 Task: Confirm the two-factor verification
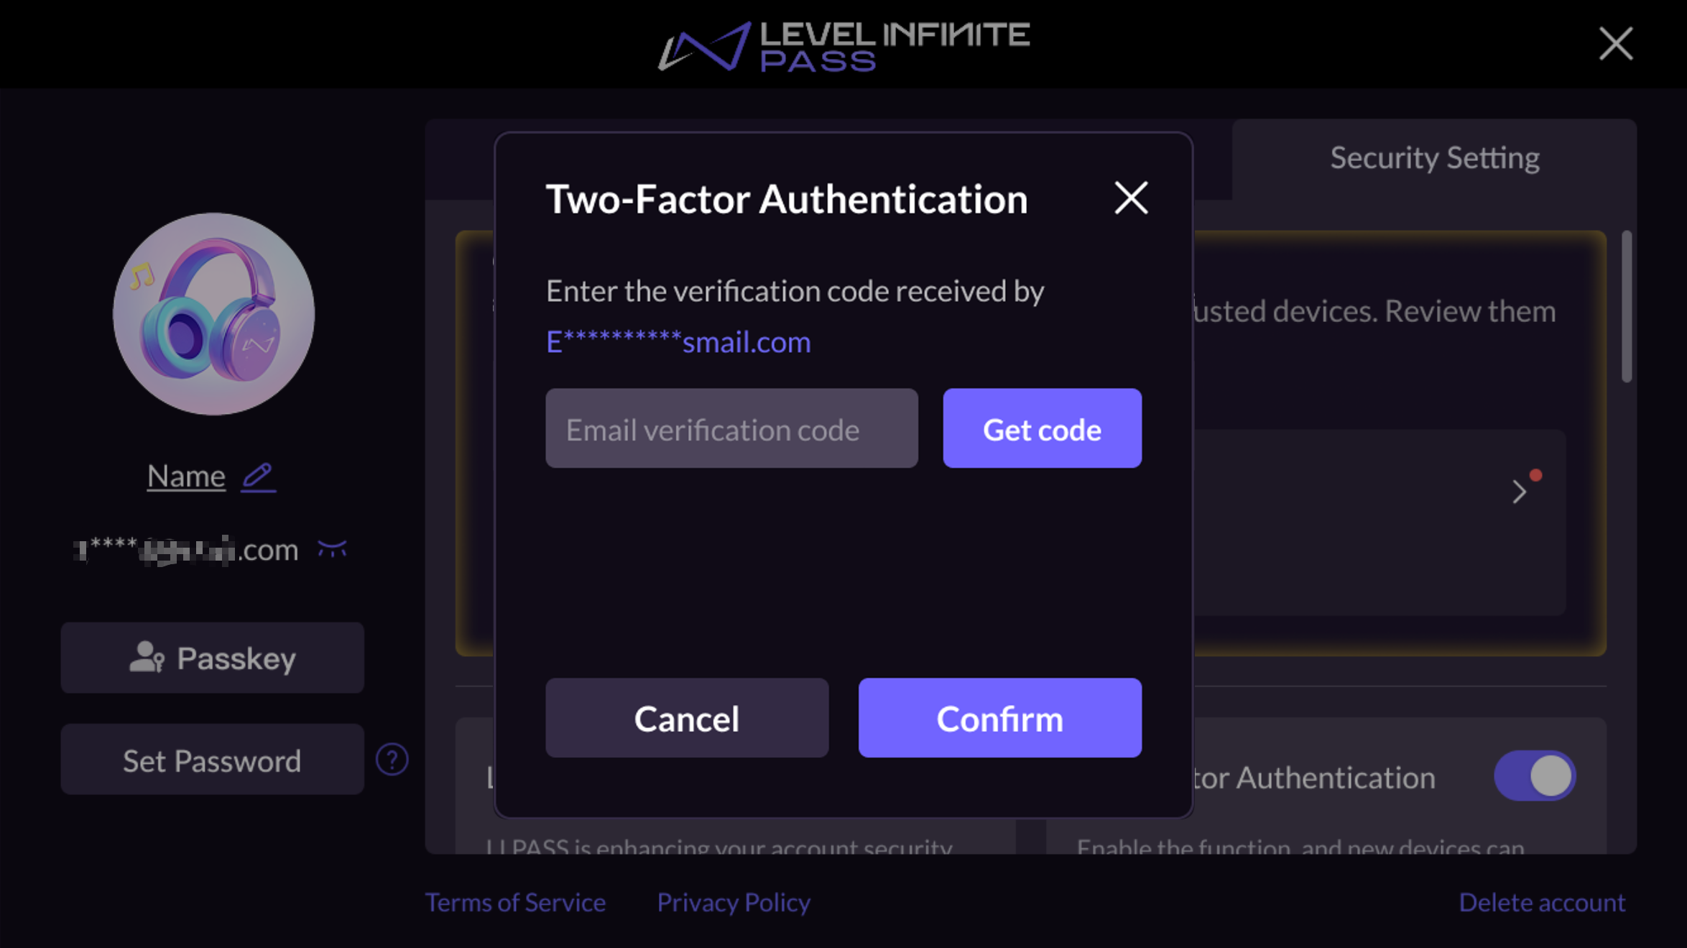[x=999, y=718]
